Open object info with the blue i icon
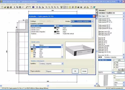 (33, 7)
